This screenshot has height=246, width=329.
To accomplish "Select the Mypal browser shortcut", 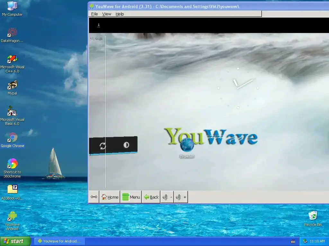I will click(13, 88).
